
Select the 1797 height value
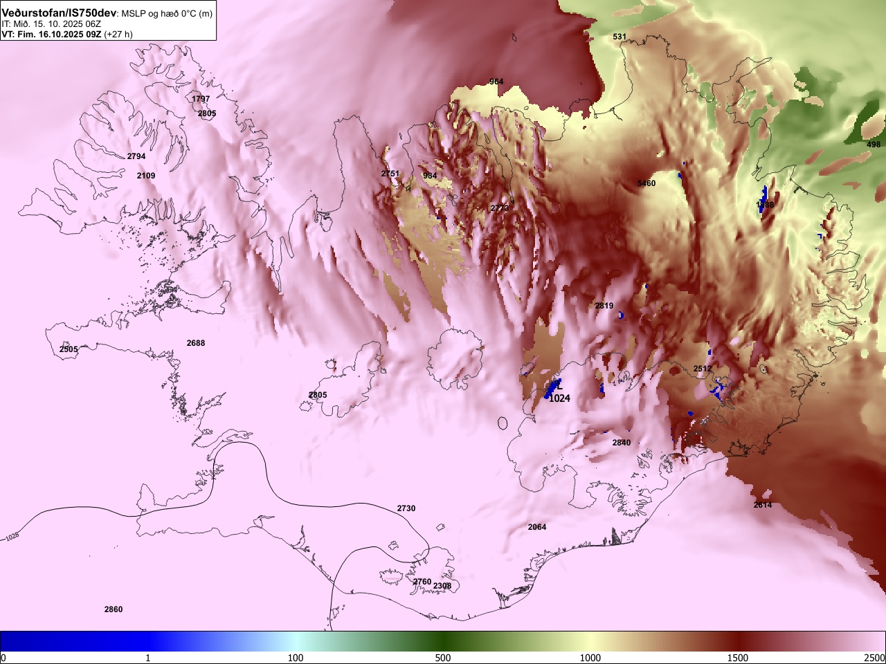point(201,99)
